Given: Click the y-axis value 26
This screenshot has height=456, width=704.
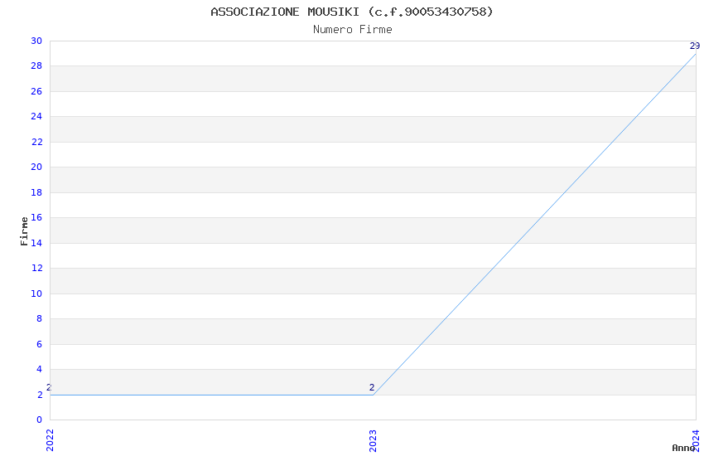Looking at the screenshot, I should (x=36, y=91).
